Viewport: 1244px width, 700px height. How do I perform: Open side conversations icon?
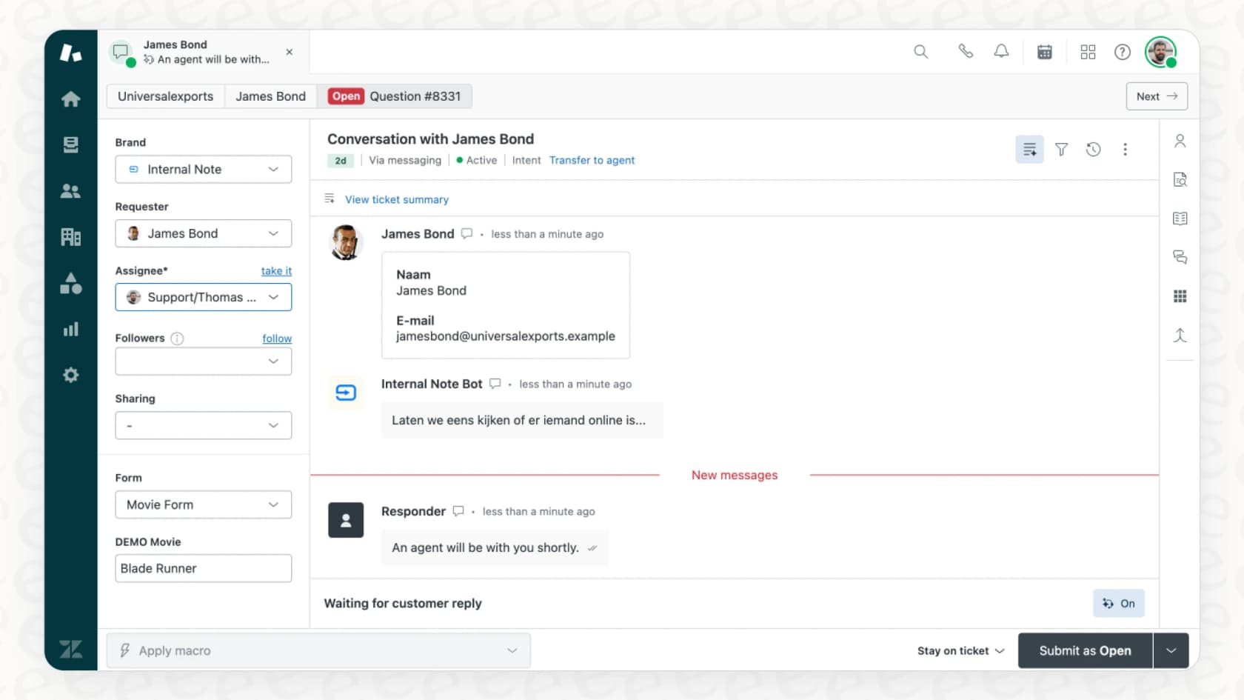[x=1180, y=257]
